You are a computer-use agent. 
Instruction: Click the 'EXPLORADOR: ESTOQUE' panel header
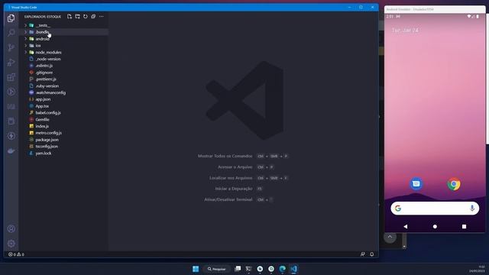point(43,17)
